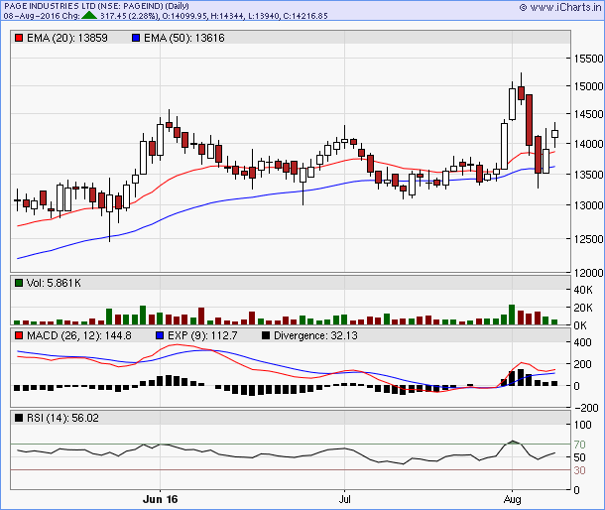605x510 pixels.
Task: Click the 15500 price axis label
Action: point(588,59)
